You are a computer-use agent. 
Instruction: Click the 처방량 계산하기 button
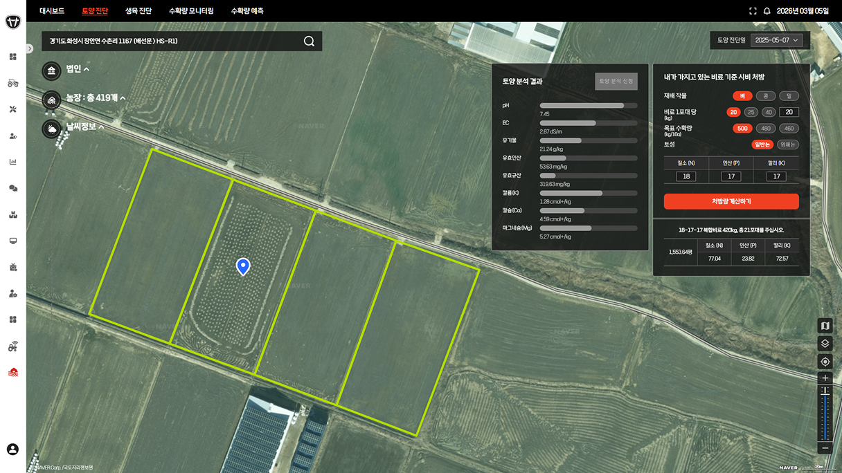coord(731,201)
